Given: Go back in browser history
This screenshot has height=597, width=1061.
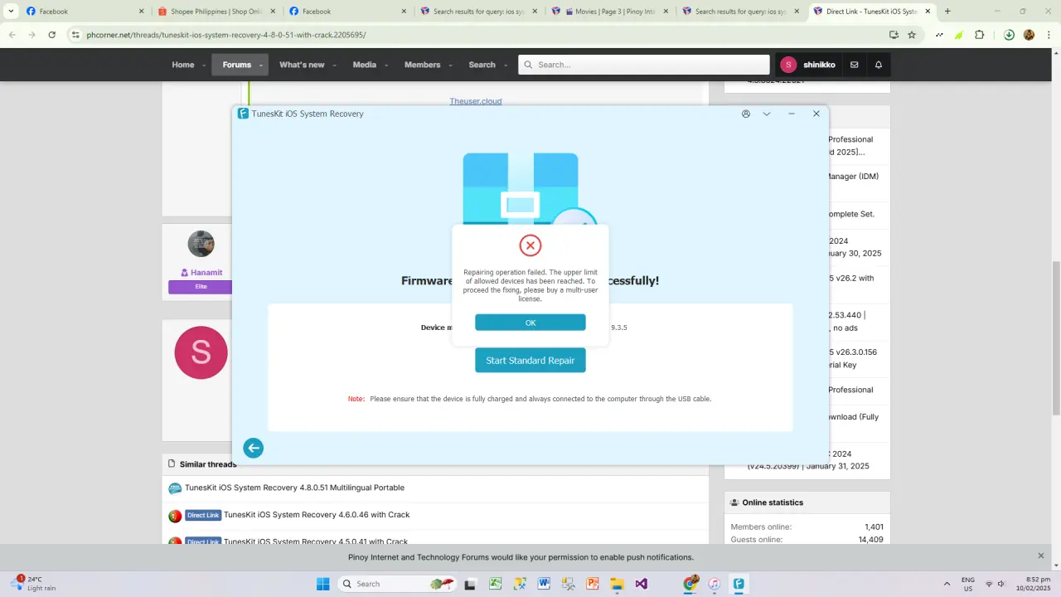Looking at the screenshot, I should tap(12, 35).
